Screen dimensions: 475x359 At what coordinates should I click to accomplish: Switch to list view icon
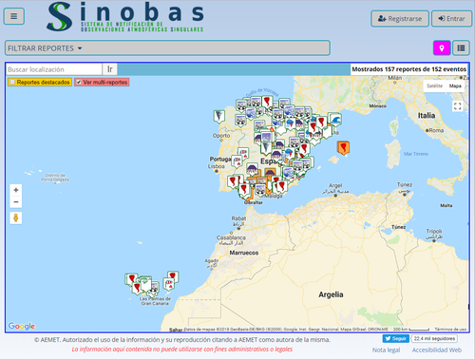click(x=461, y=48)
